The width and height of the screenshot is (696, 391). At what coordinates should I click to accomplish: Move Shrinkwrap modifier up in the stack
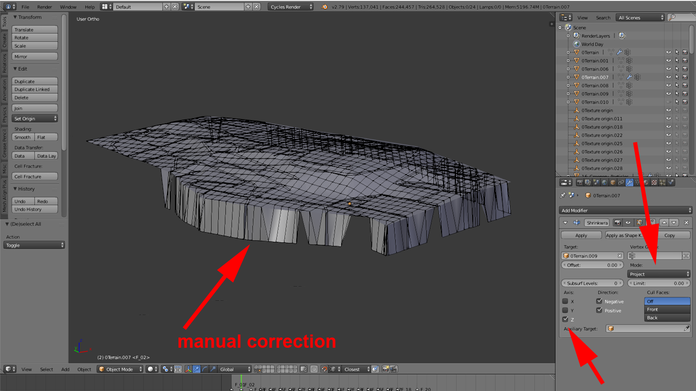[664, 222]
